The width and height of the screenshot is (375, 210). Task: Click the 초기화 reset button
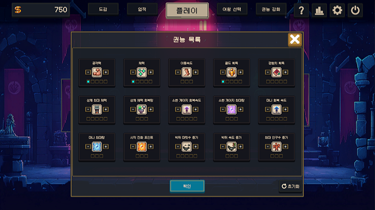click(290, 186)
